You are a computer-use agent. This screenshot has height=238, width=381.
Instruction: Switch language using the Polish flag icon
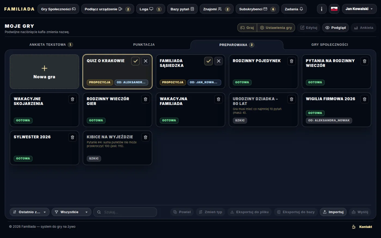(334, 9)
